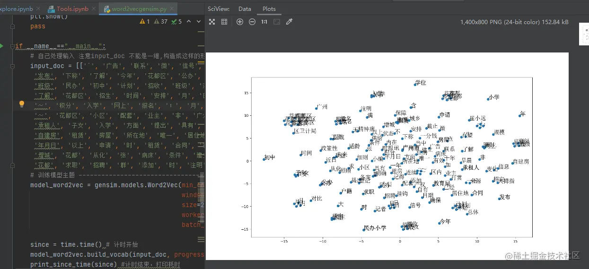Open the SciView Plots tab

[x=269, y=9]
